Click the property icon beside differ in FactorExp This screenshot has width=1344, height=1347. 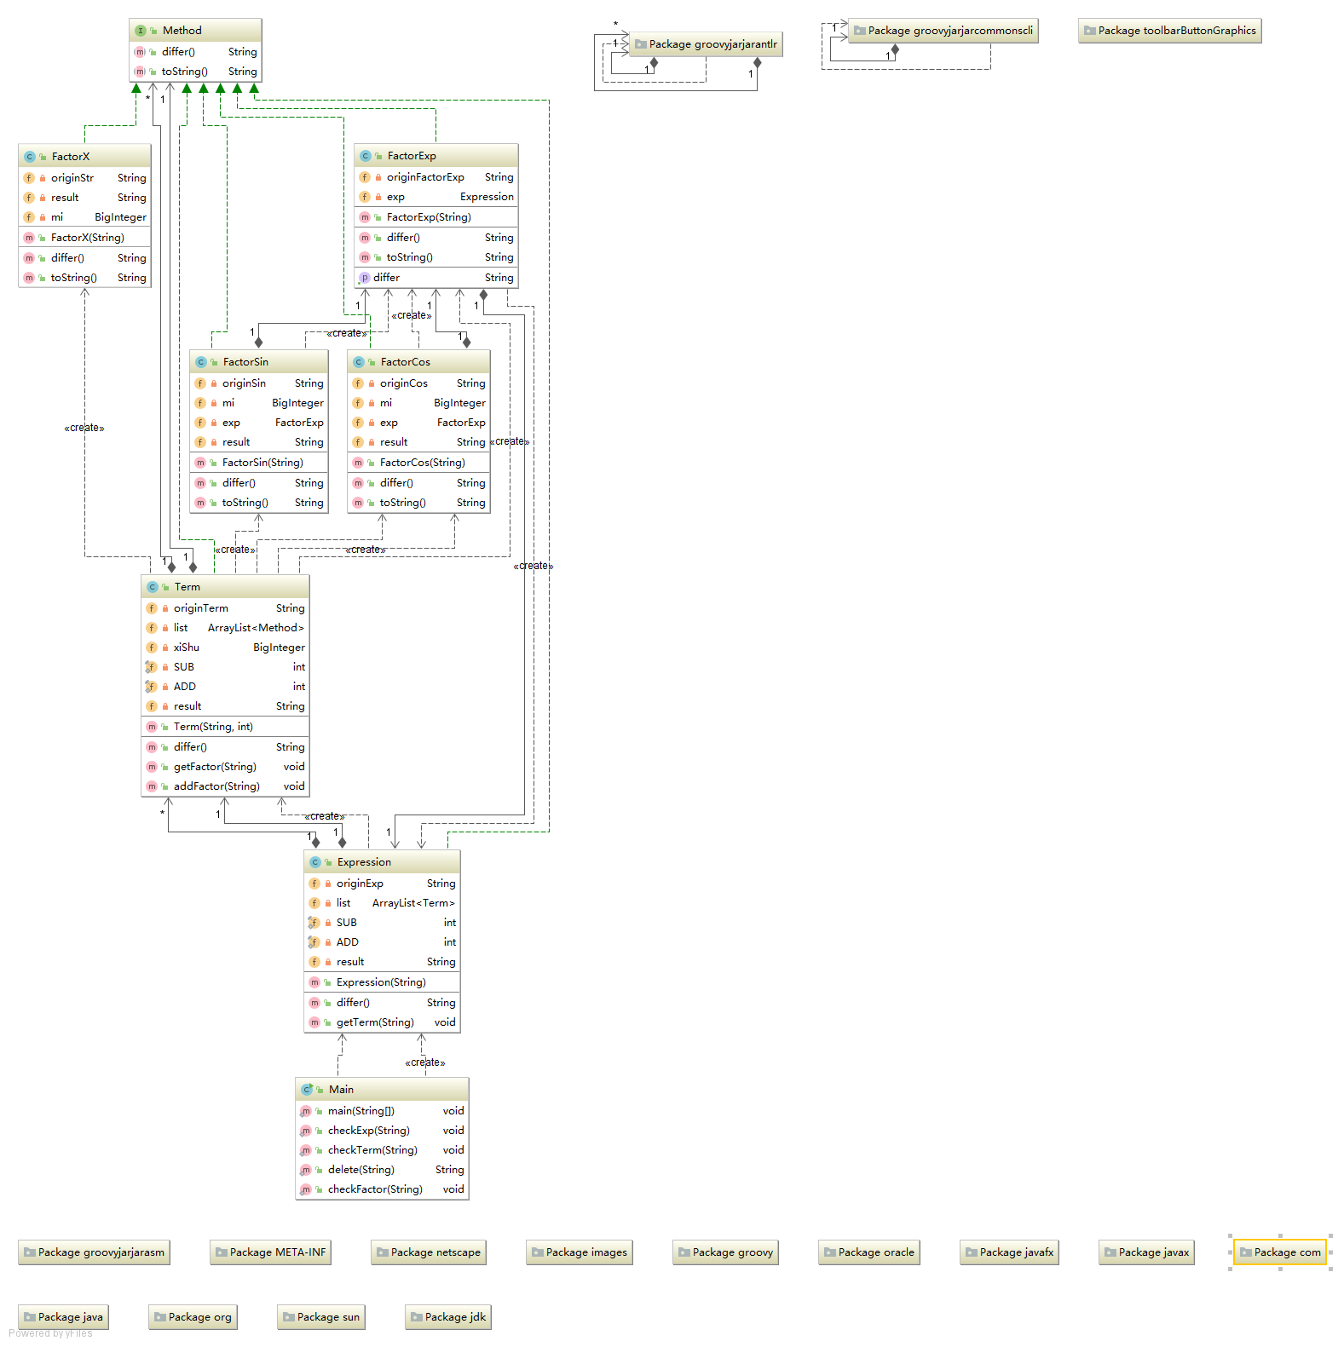pyautogui.click(x=365, y=278)
